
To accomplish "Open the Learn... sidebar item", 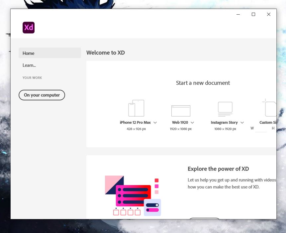I will pyautogui.click(x=29, y=65).
